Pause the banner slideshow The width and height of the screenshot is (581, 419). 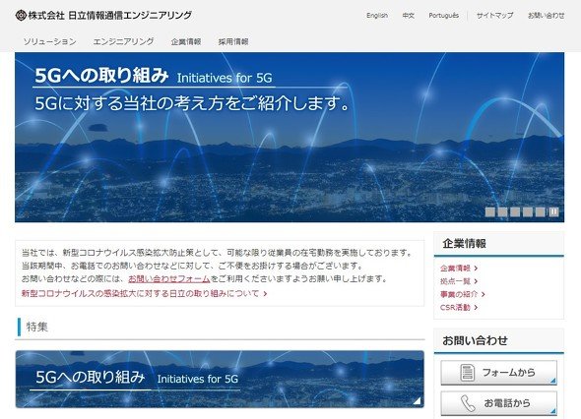point(553,212)
